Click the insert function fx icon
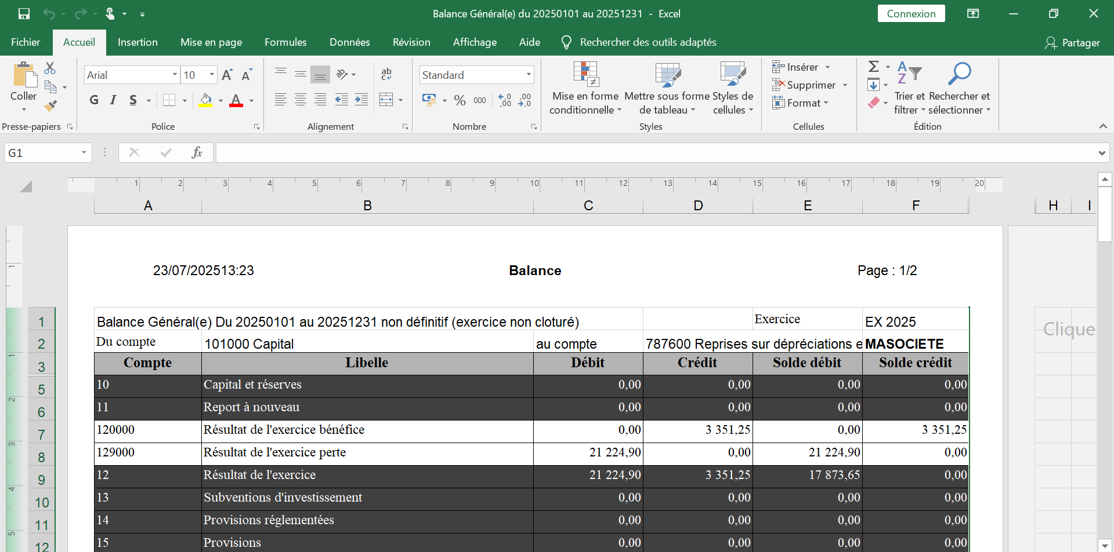The image size is (1114, 552). point(197,152)
